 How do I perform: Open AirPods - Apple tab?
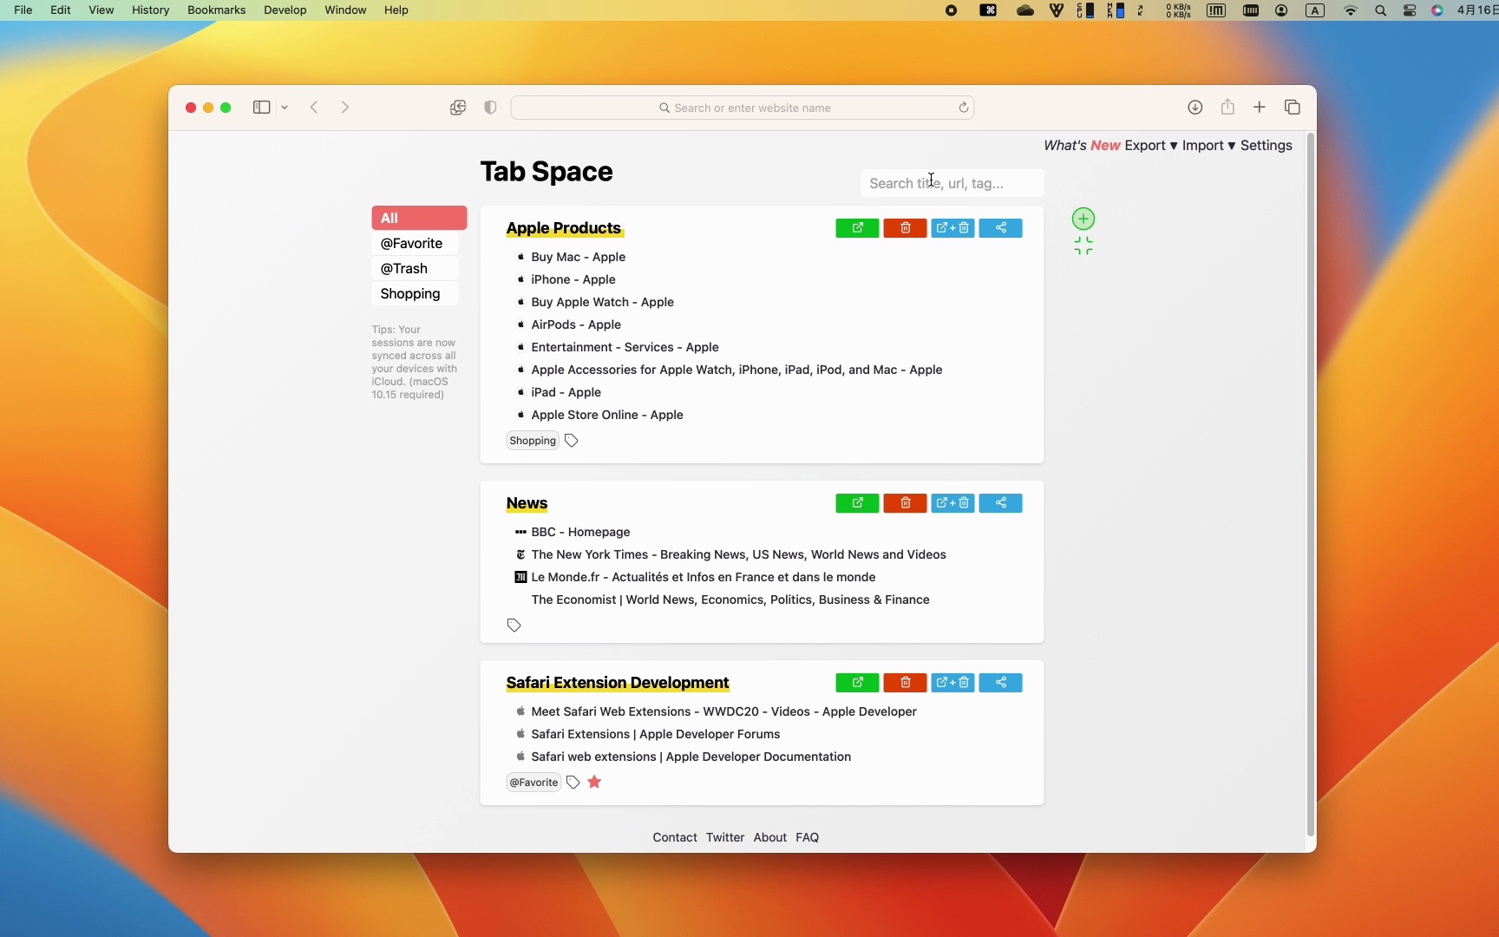[x=576, y=324]
